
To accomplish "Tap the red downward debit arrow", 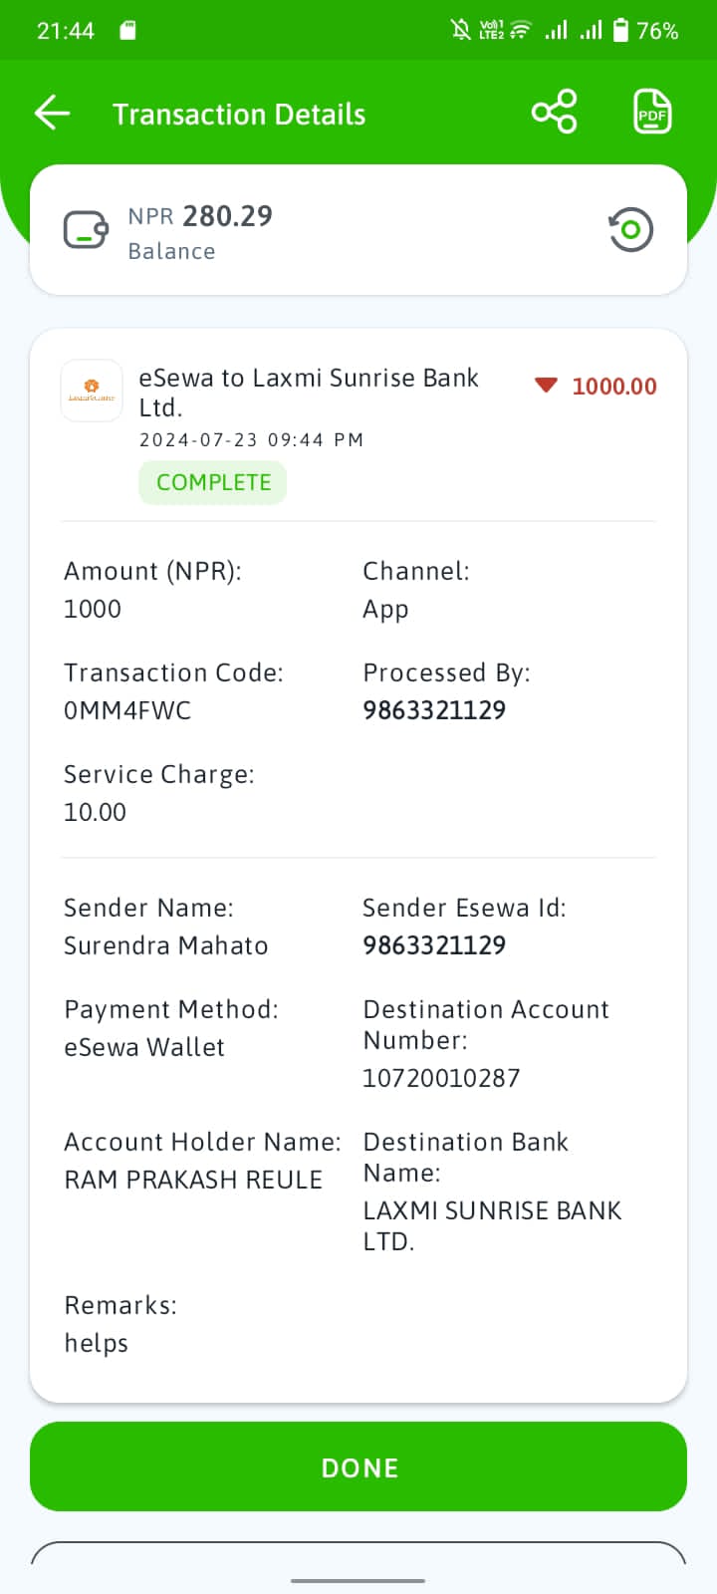I will point(546,386).
